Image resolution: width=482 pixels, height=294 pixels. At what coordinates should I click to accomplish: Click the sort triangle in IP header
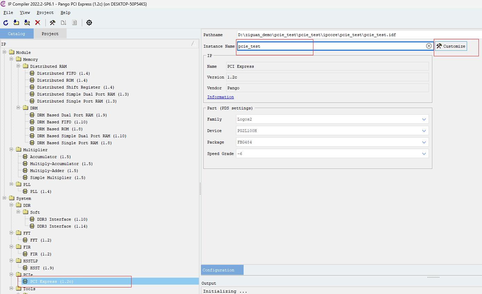point(194,43)
